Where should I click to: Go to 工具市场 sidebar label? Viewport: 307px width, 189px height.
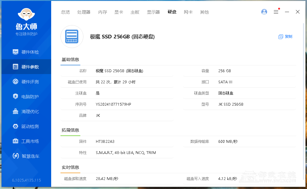[x=30, y=141]
